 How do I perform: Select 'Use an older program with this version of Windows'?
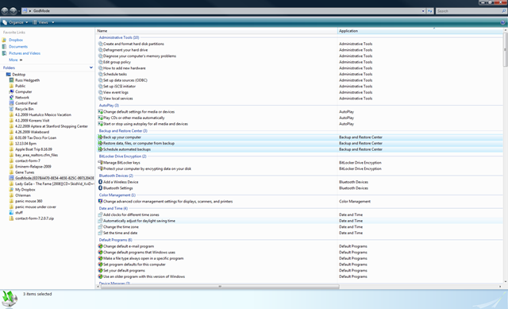tap(144, 276)
